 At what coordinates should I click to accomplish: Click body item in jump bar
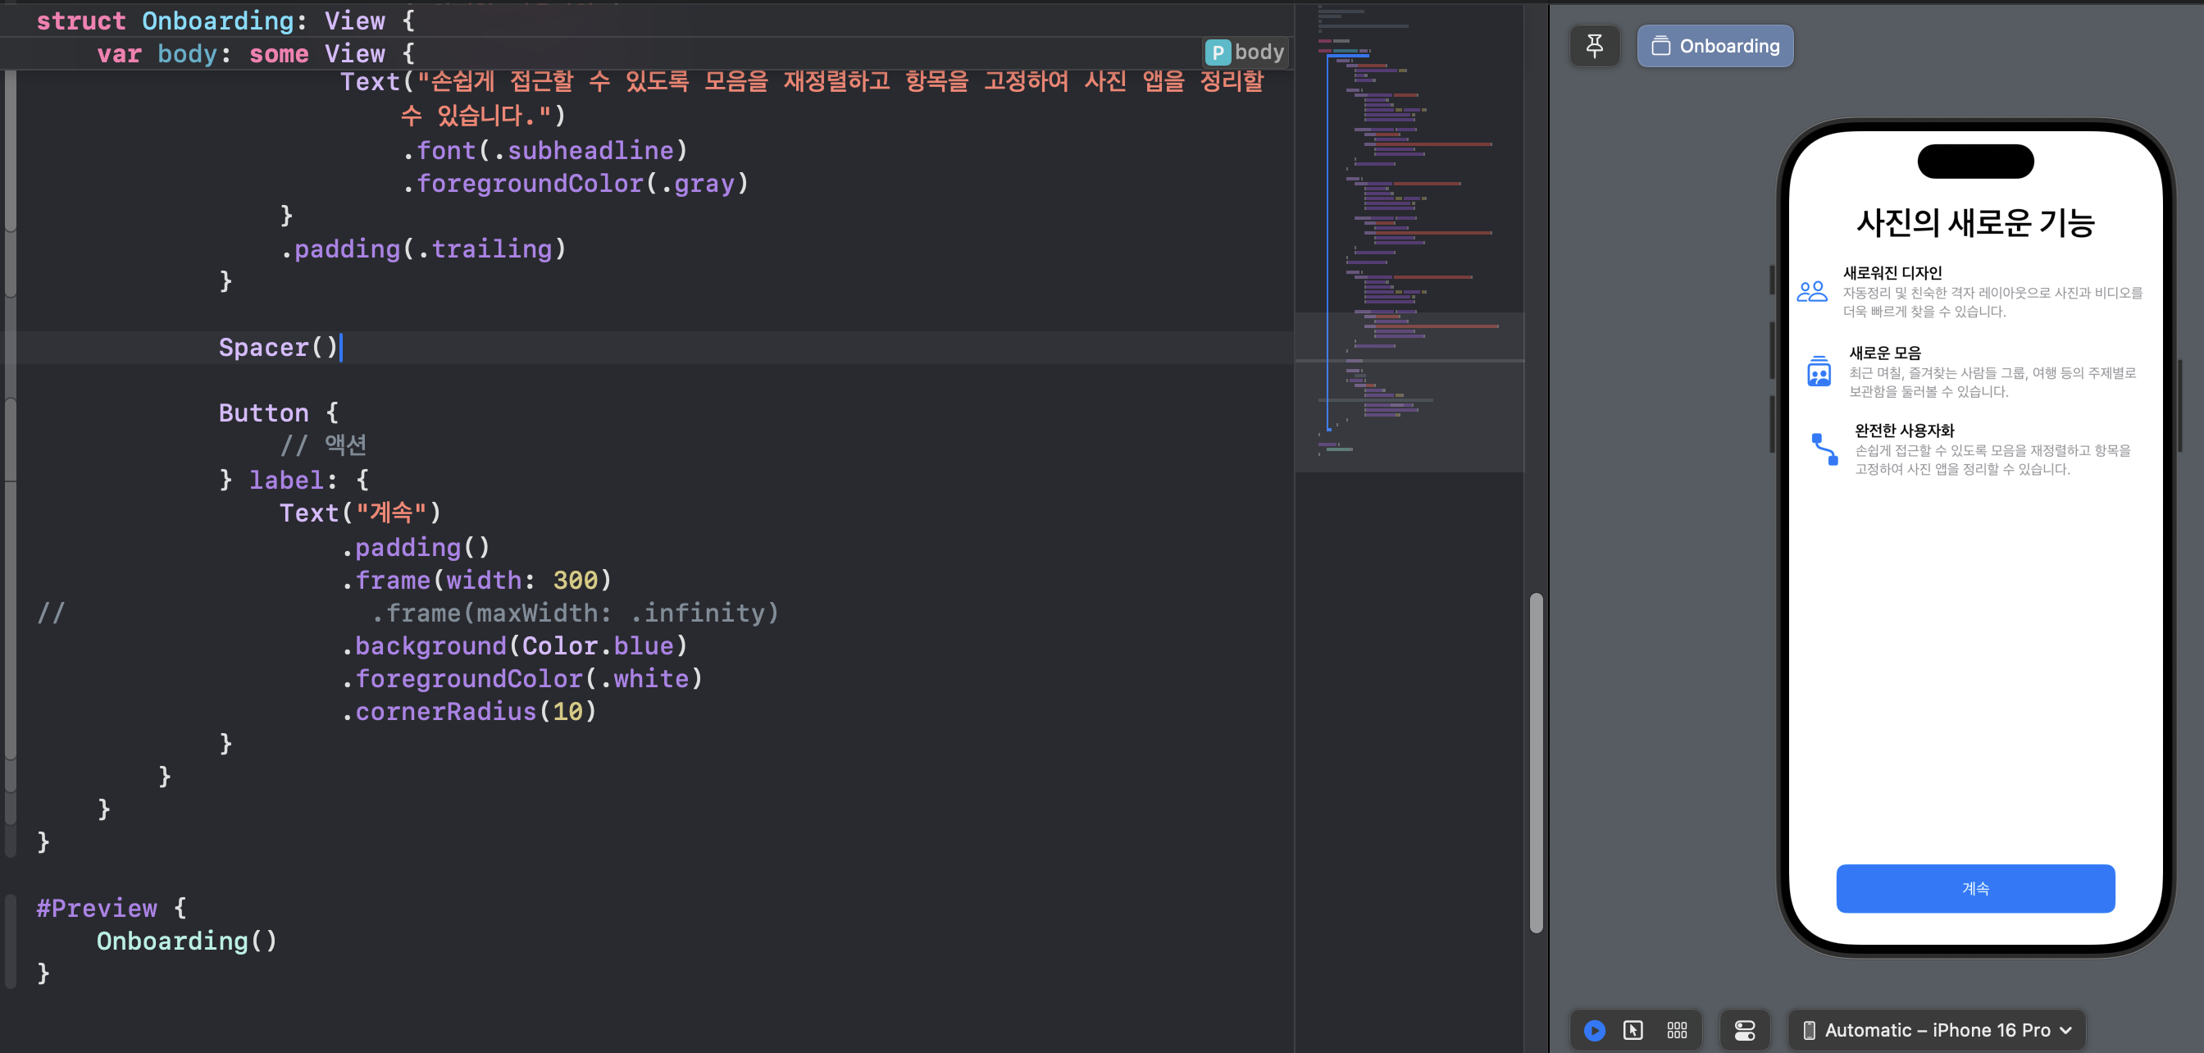pyautogui.click(x=1259, y=52)
